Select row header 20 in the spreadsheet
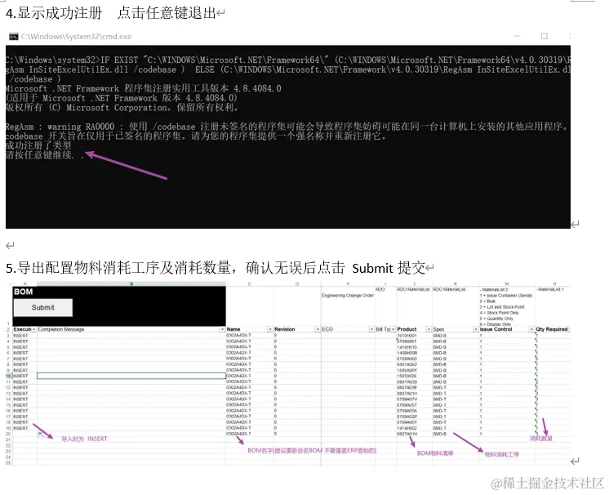The height and width of the screenshot is (495, 609). tap(8, 434)
